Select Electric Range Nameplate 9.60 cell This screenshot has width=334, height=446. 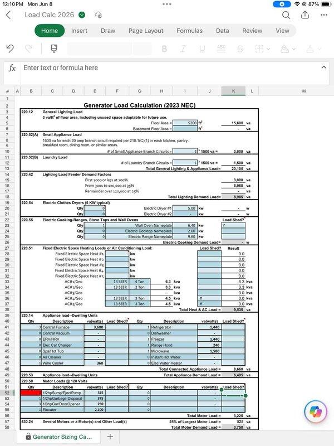click(185, 236)
